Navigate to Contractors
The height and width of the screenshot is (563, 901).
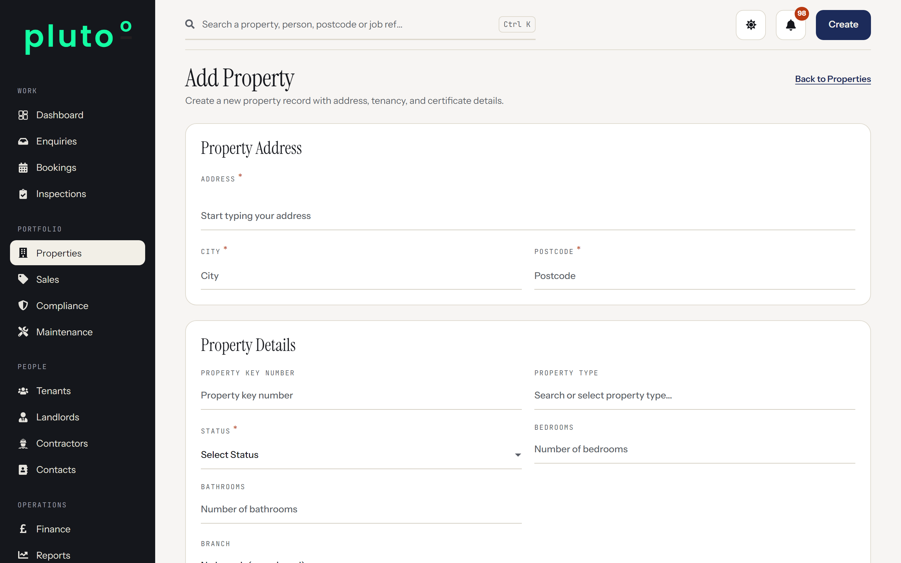click(x=78, y=444)
